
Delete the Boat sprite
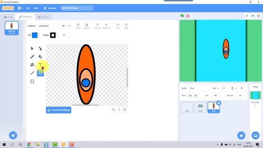[x=219, y=103]
